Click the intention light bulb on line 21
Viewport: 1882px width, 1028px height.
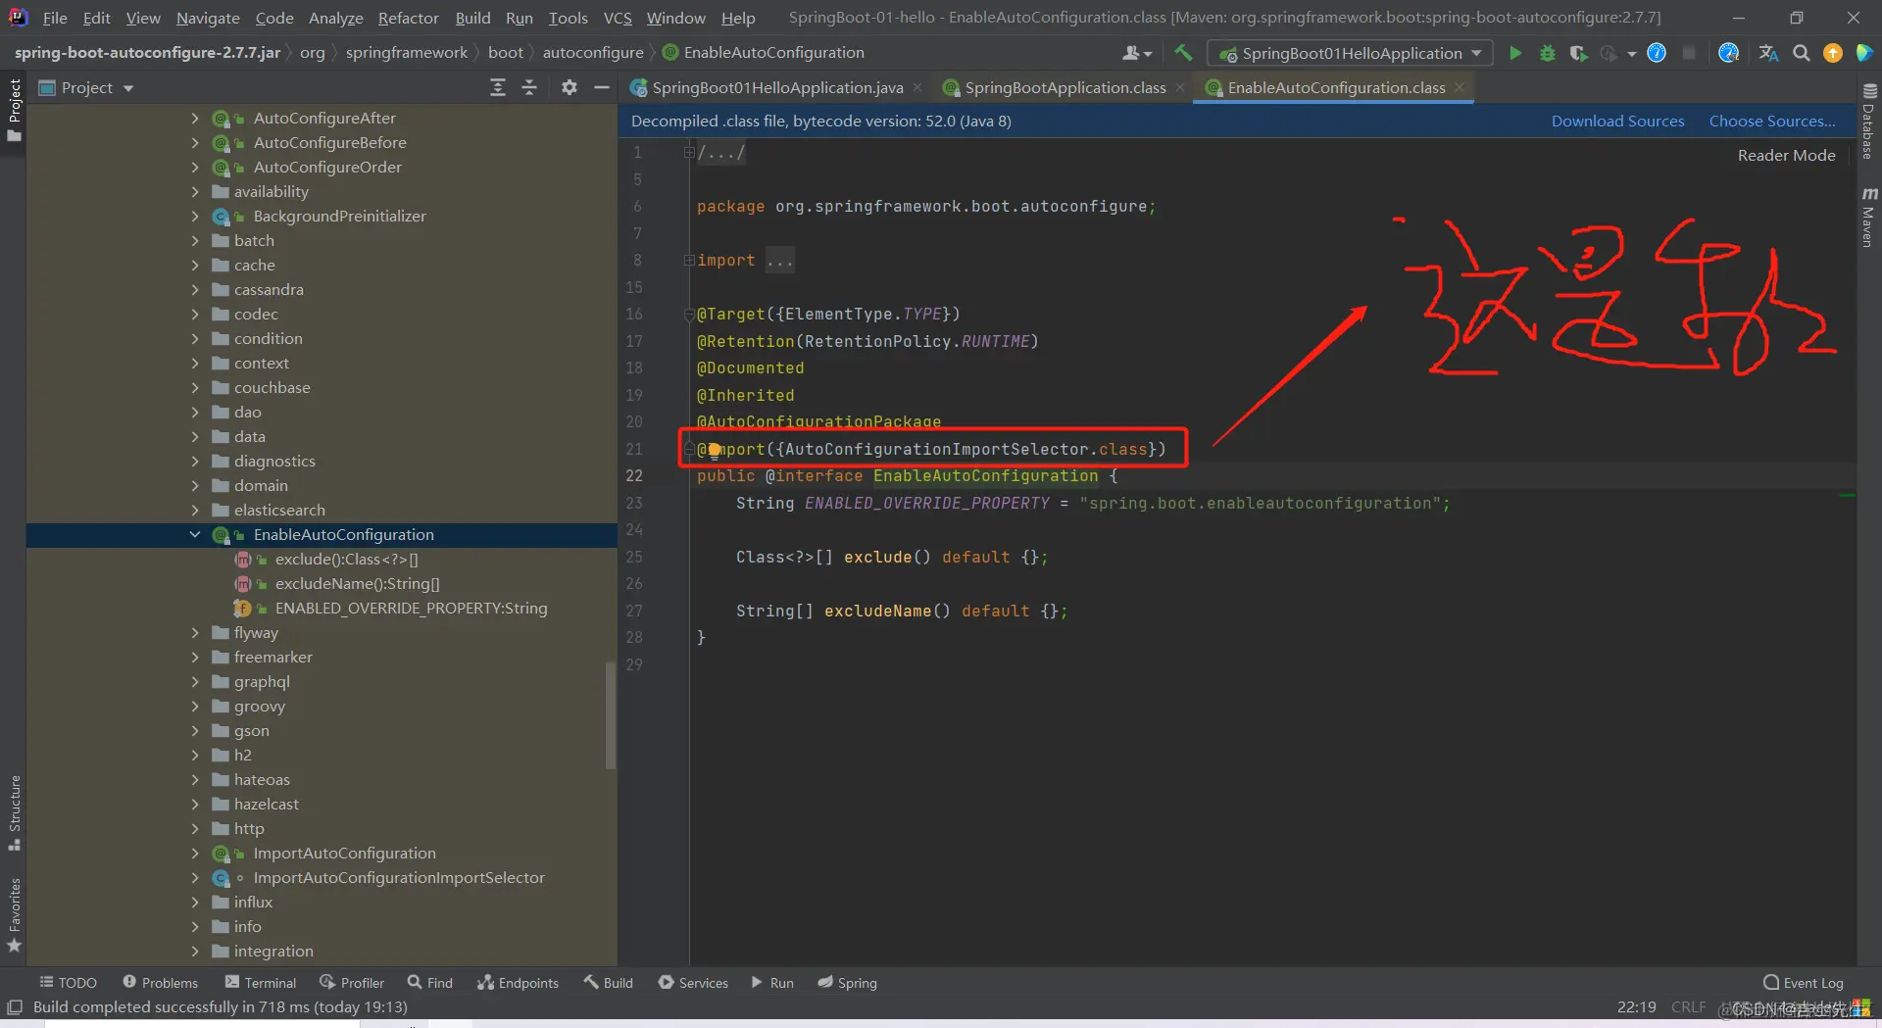(715, 450)
